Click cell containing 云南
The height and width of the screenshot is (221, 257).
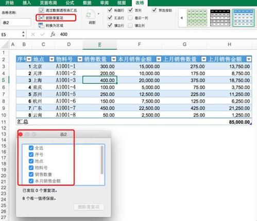pyautogui.click(x=43, y=115)
